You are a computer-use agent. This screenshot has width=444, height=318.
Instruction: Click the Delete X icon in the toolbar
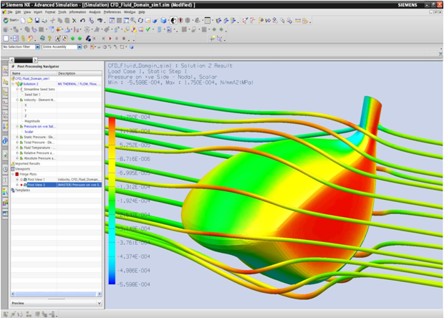74,20
